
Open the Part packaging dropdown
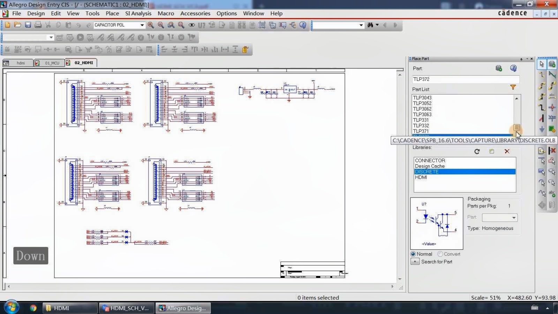[x=514, y=217]
